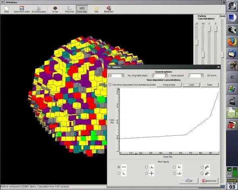Open Einstellungen settings from the toolbar

(39, 9)
